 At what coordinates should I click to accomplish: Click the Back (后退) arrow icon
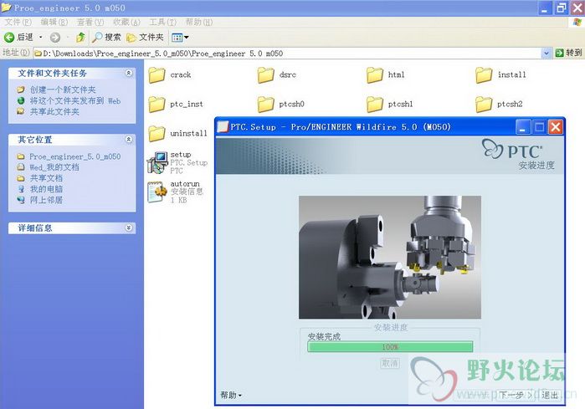point(9,38)
